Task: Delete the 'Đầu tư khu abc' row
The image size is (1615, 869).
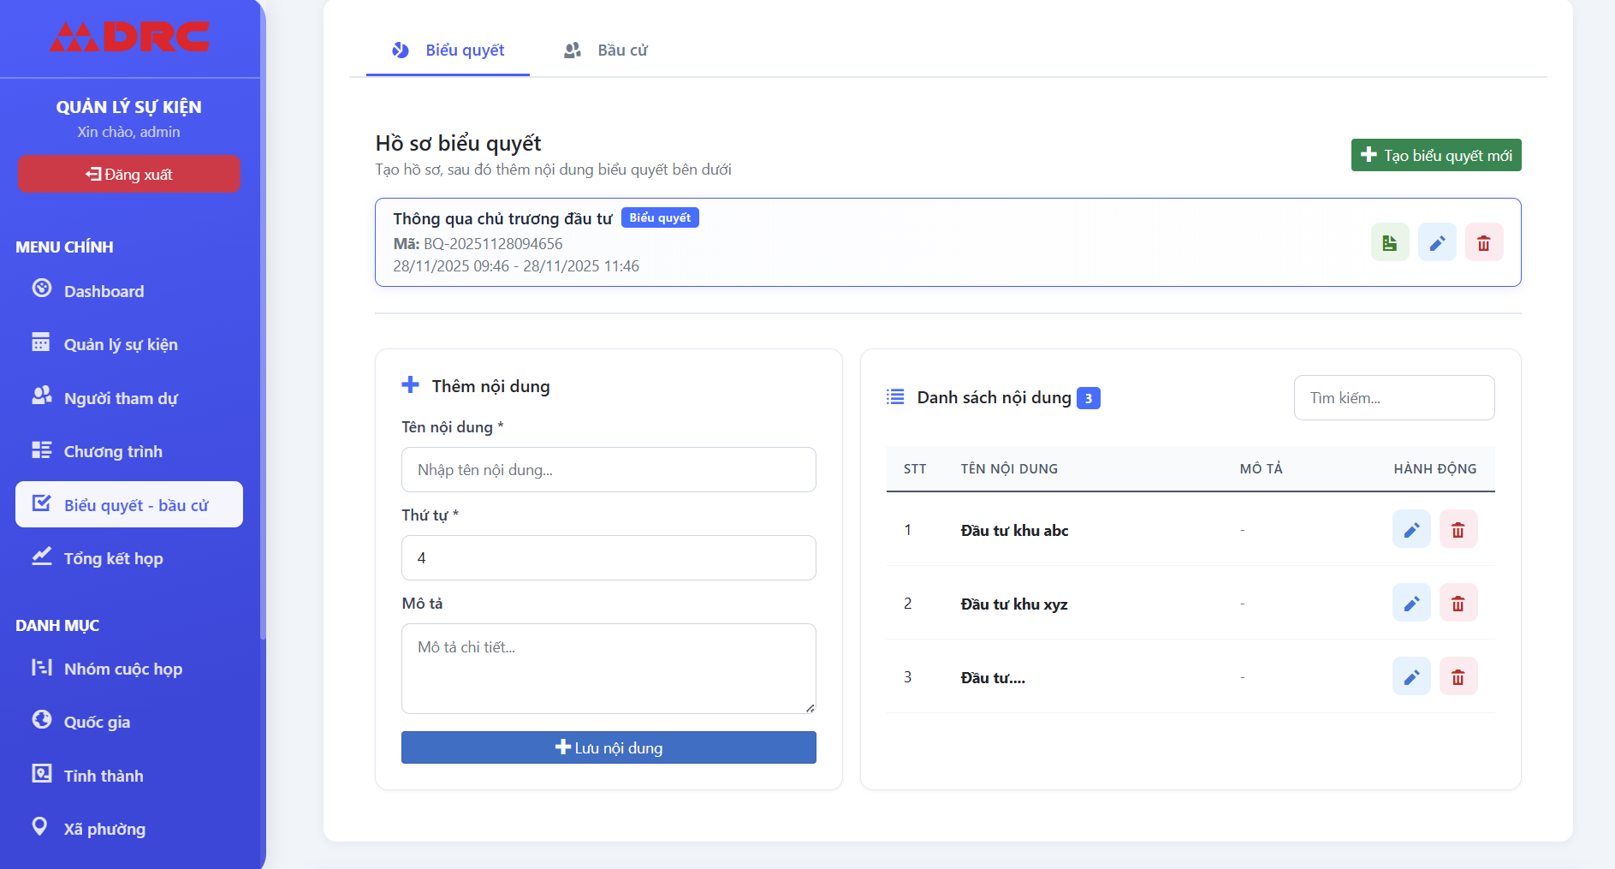Action: click(1458, 530)
